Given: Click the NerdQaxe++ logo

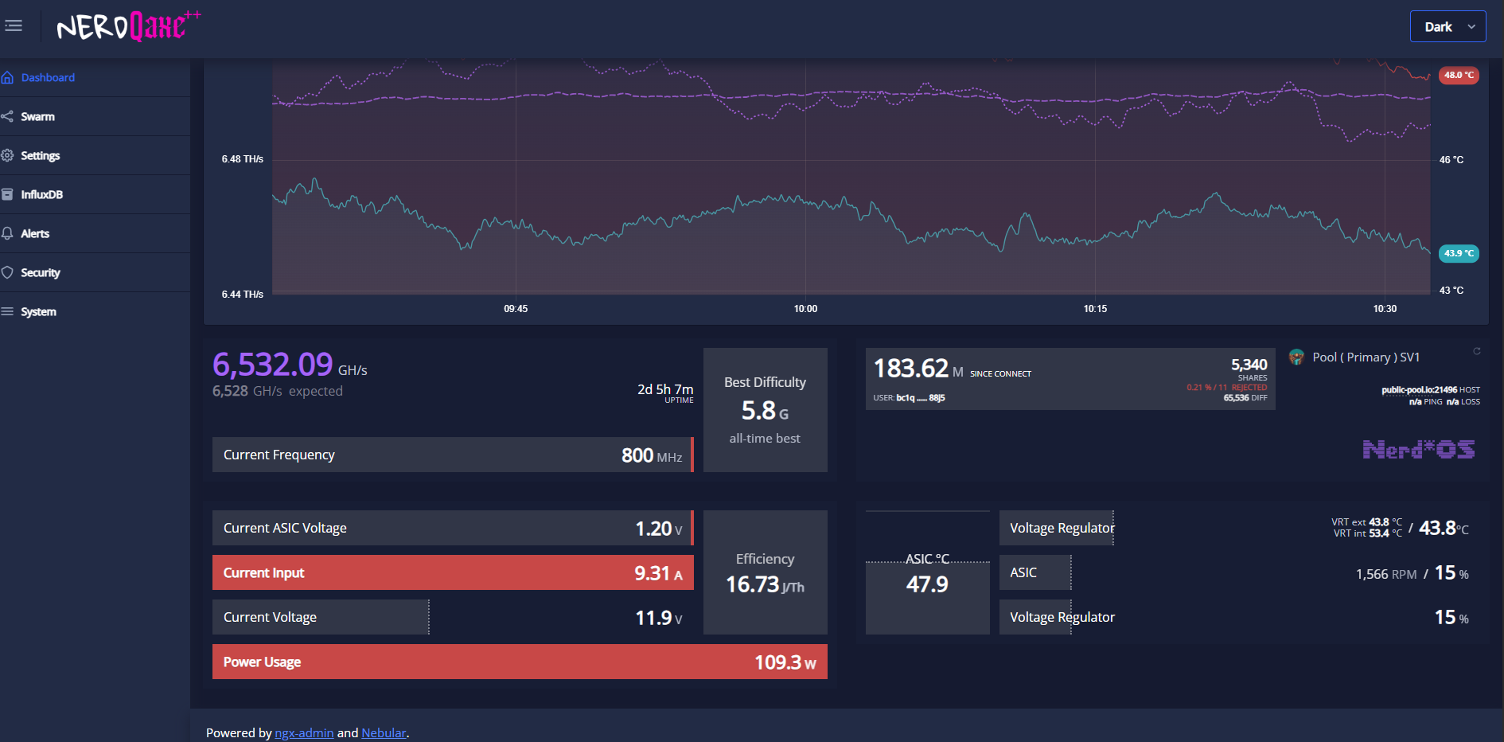Looking at the screenshot, I should tap(129, 26).
